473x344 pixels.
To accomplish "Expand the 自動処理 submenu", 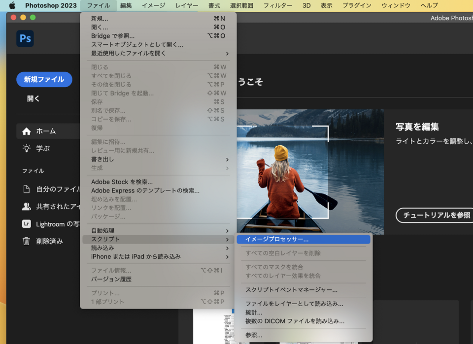I will [158, 230].
